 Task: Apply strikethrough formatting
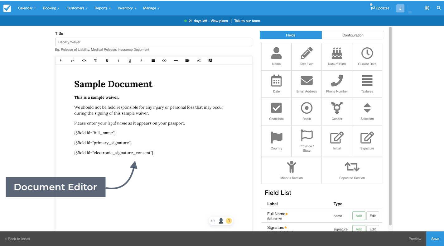141,61
